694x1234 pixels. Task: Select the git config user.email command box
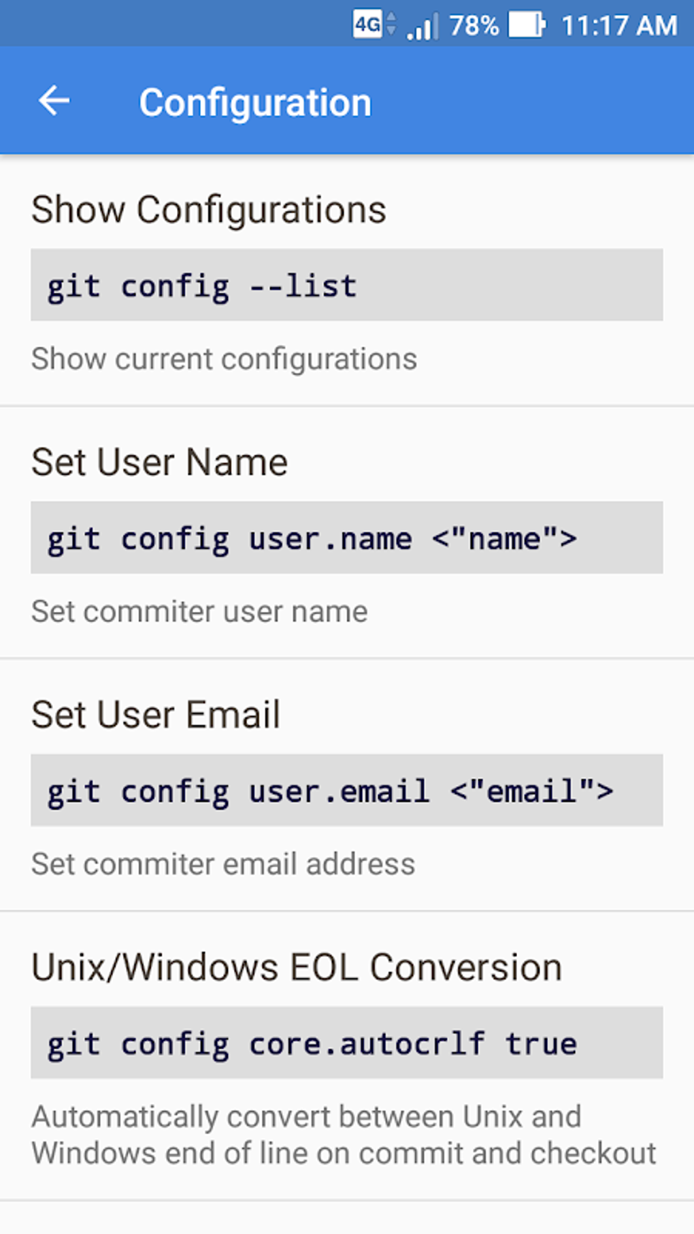coord(346,790)
